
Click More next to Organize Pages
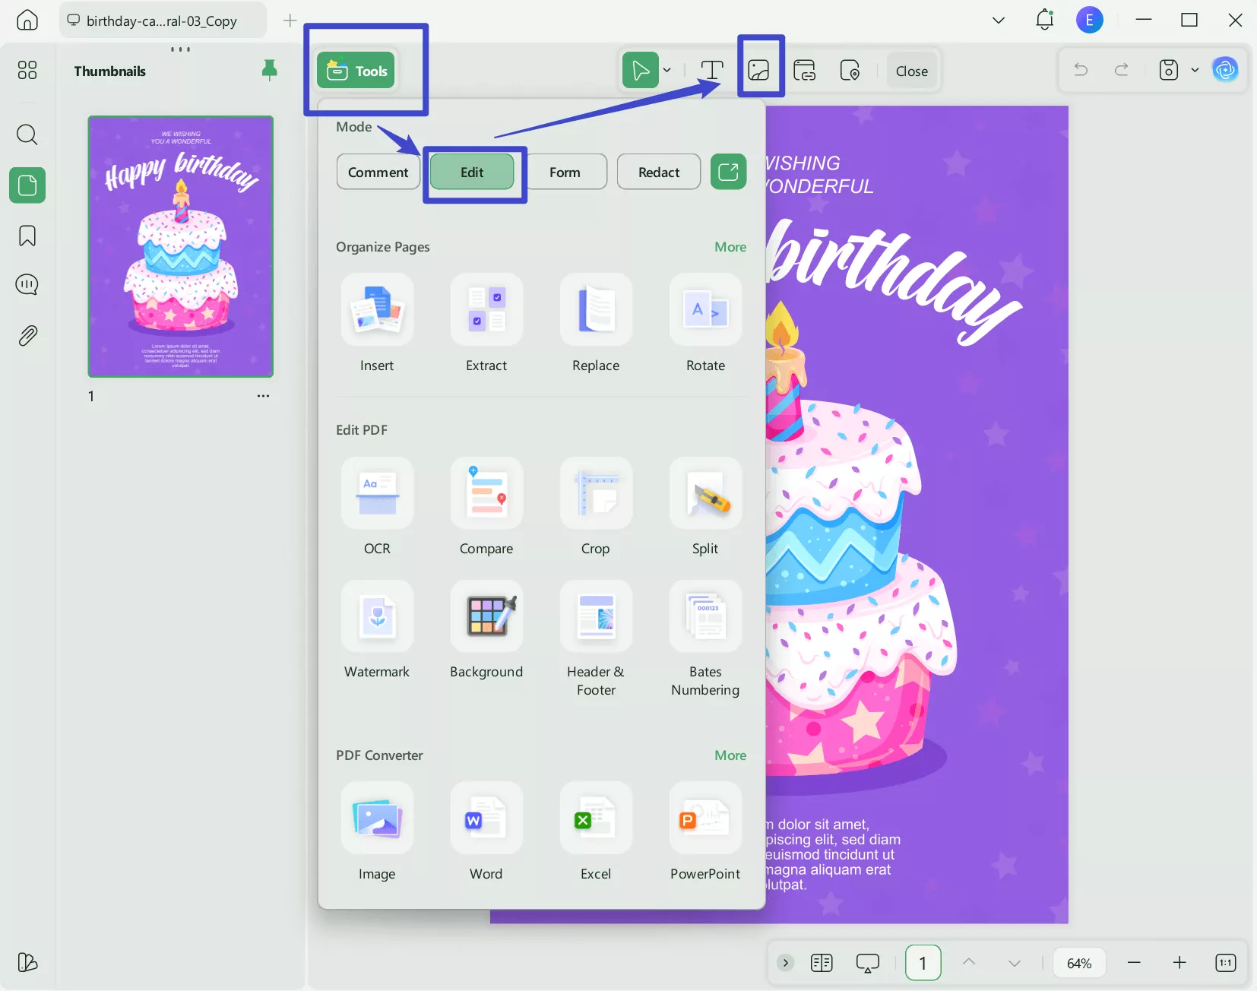[x=730, y=247]
